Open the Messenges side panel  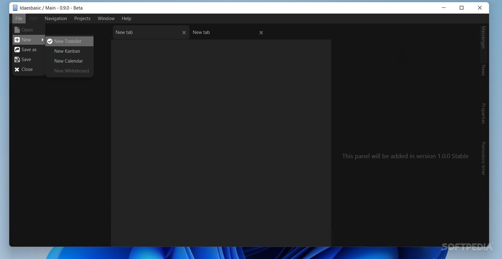tap(483, 37)
